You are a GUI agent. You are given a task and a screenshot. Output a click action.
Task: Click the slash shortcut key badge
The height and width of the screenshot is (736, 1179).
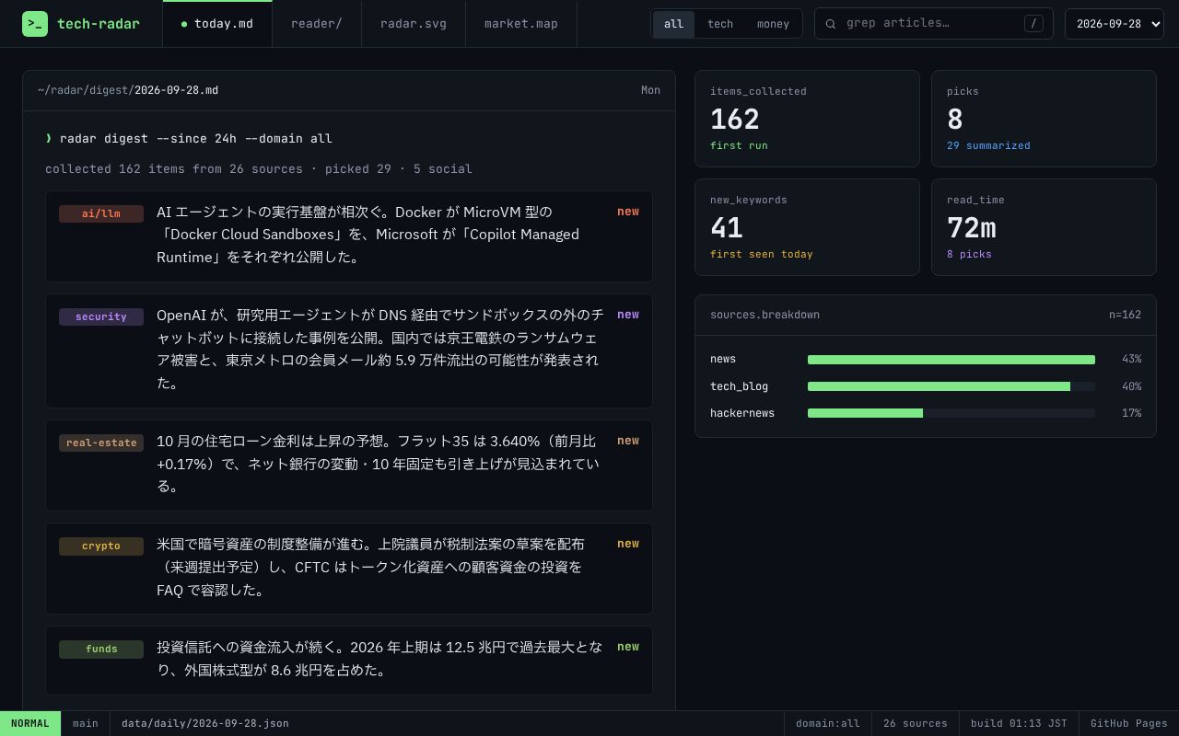1033,24
